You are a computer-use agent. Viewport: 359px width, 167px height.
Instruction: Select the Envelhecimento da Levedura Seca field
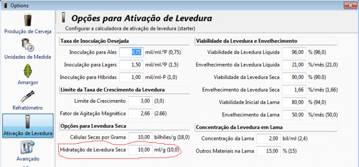[294, 90]
